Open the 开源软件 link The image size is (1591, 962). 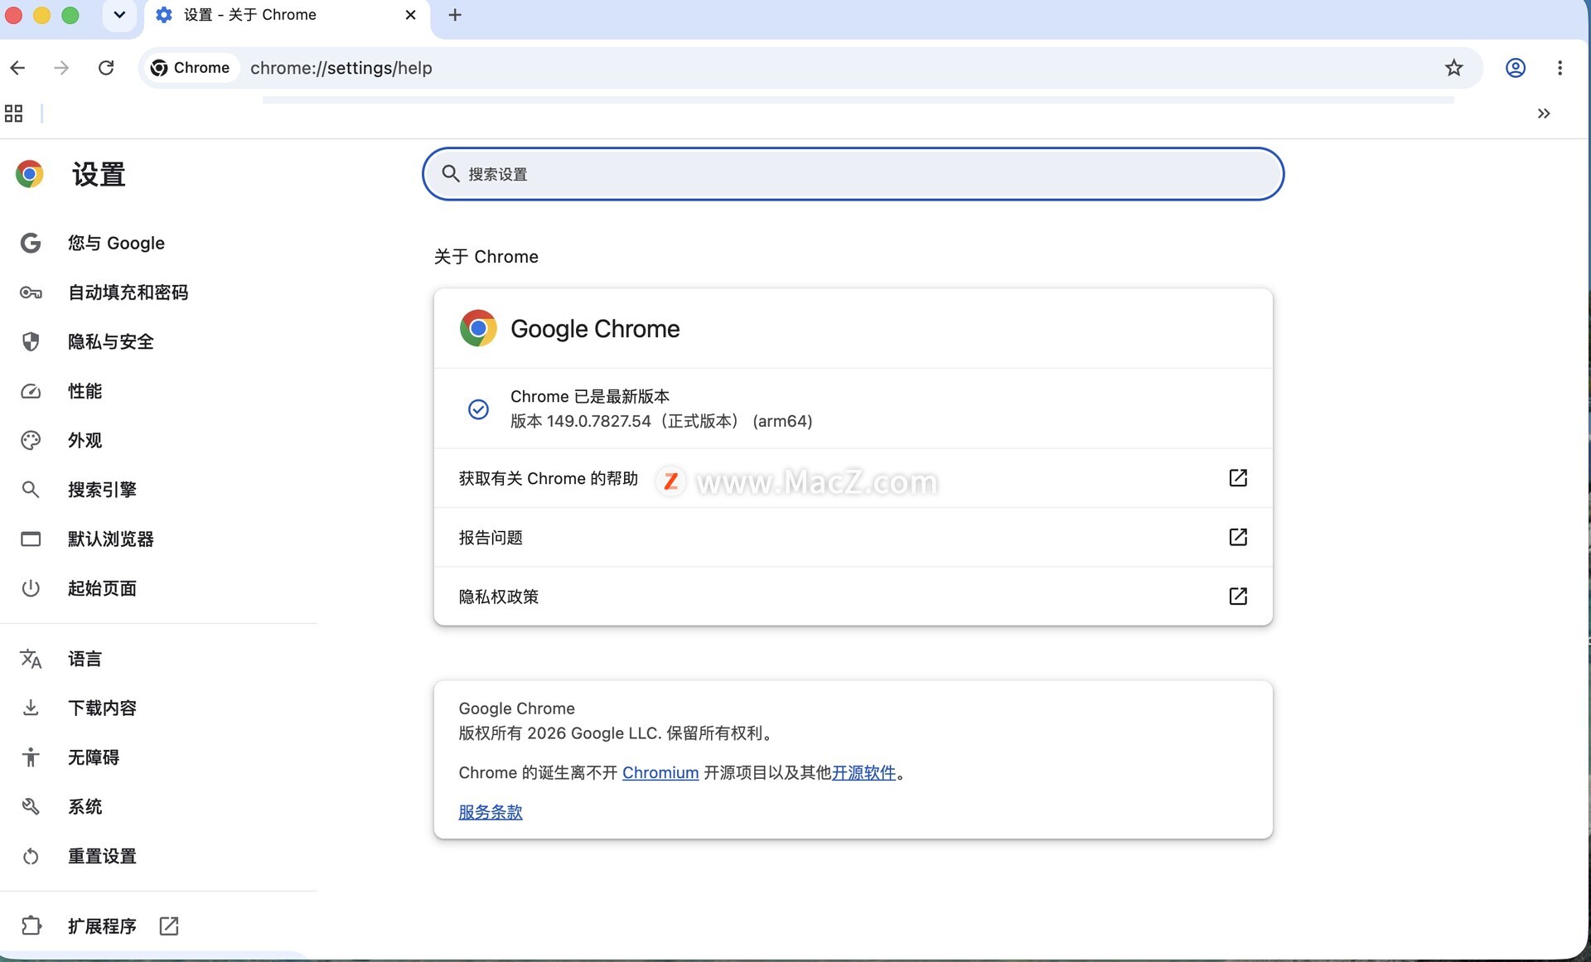click(x=863, y=772)
